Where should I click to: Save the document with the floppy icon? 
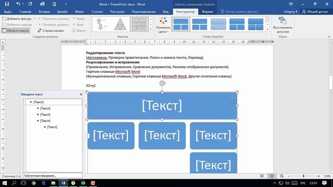click(7, 4)
